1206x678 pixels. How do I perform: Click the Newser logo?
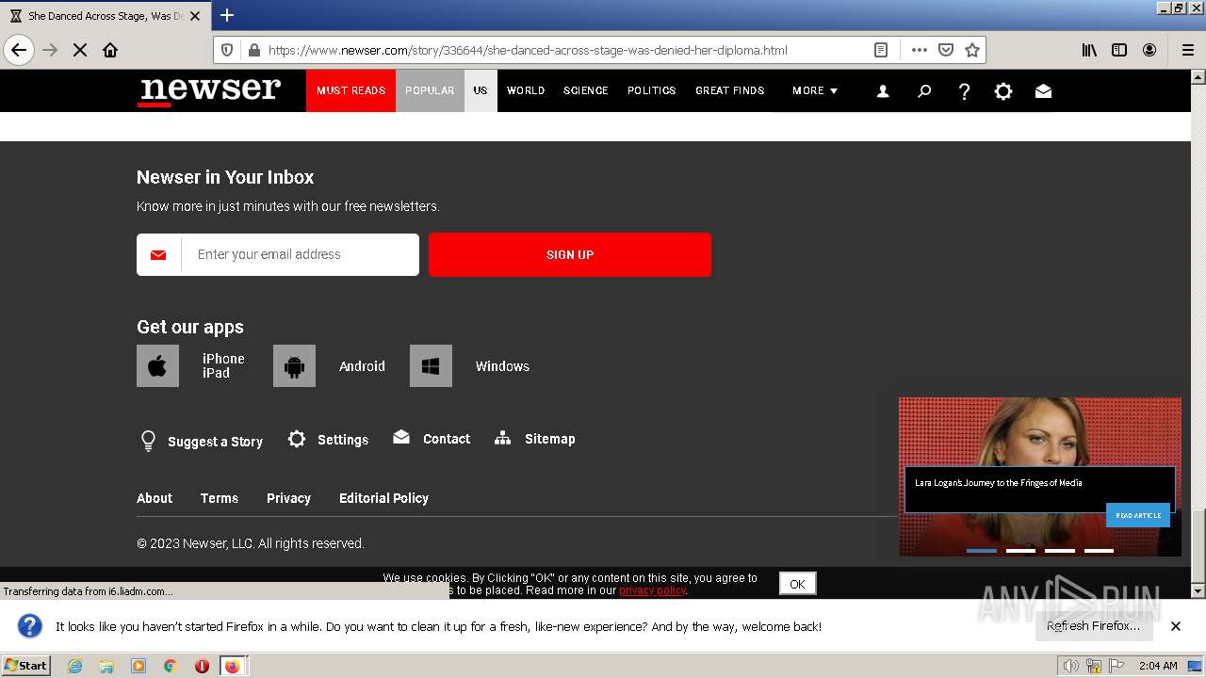210,91
